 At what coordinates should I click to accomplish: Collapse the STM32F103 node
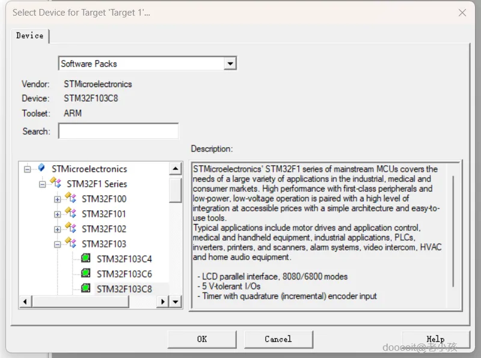point(57,244)
